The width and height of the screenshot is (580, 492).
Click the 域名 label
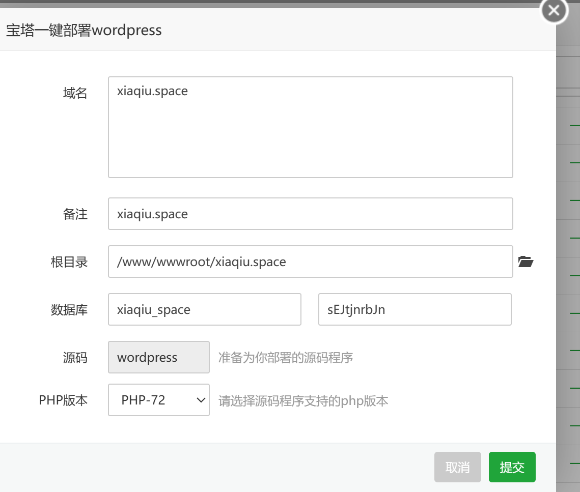tap(75, 93)
